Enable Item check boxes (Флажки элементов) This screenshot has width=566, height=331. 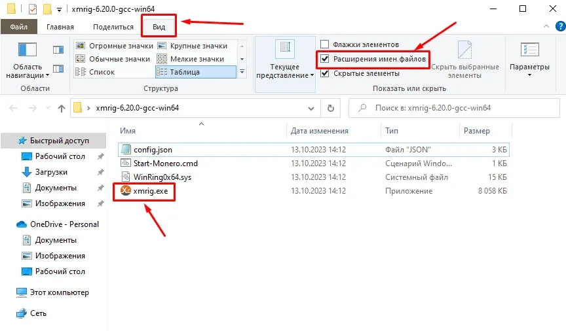[325, 44]
